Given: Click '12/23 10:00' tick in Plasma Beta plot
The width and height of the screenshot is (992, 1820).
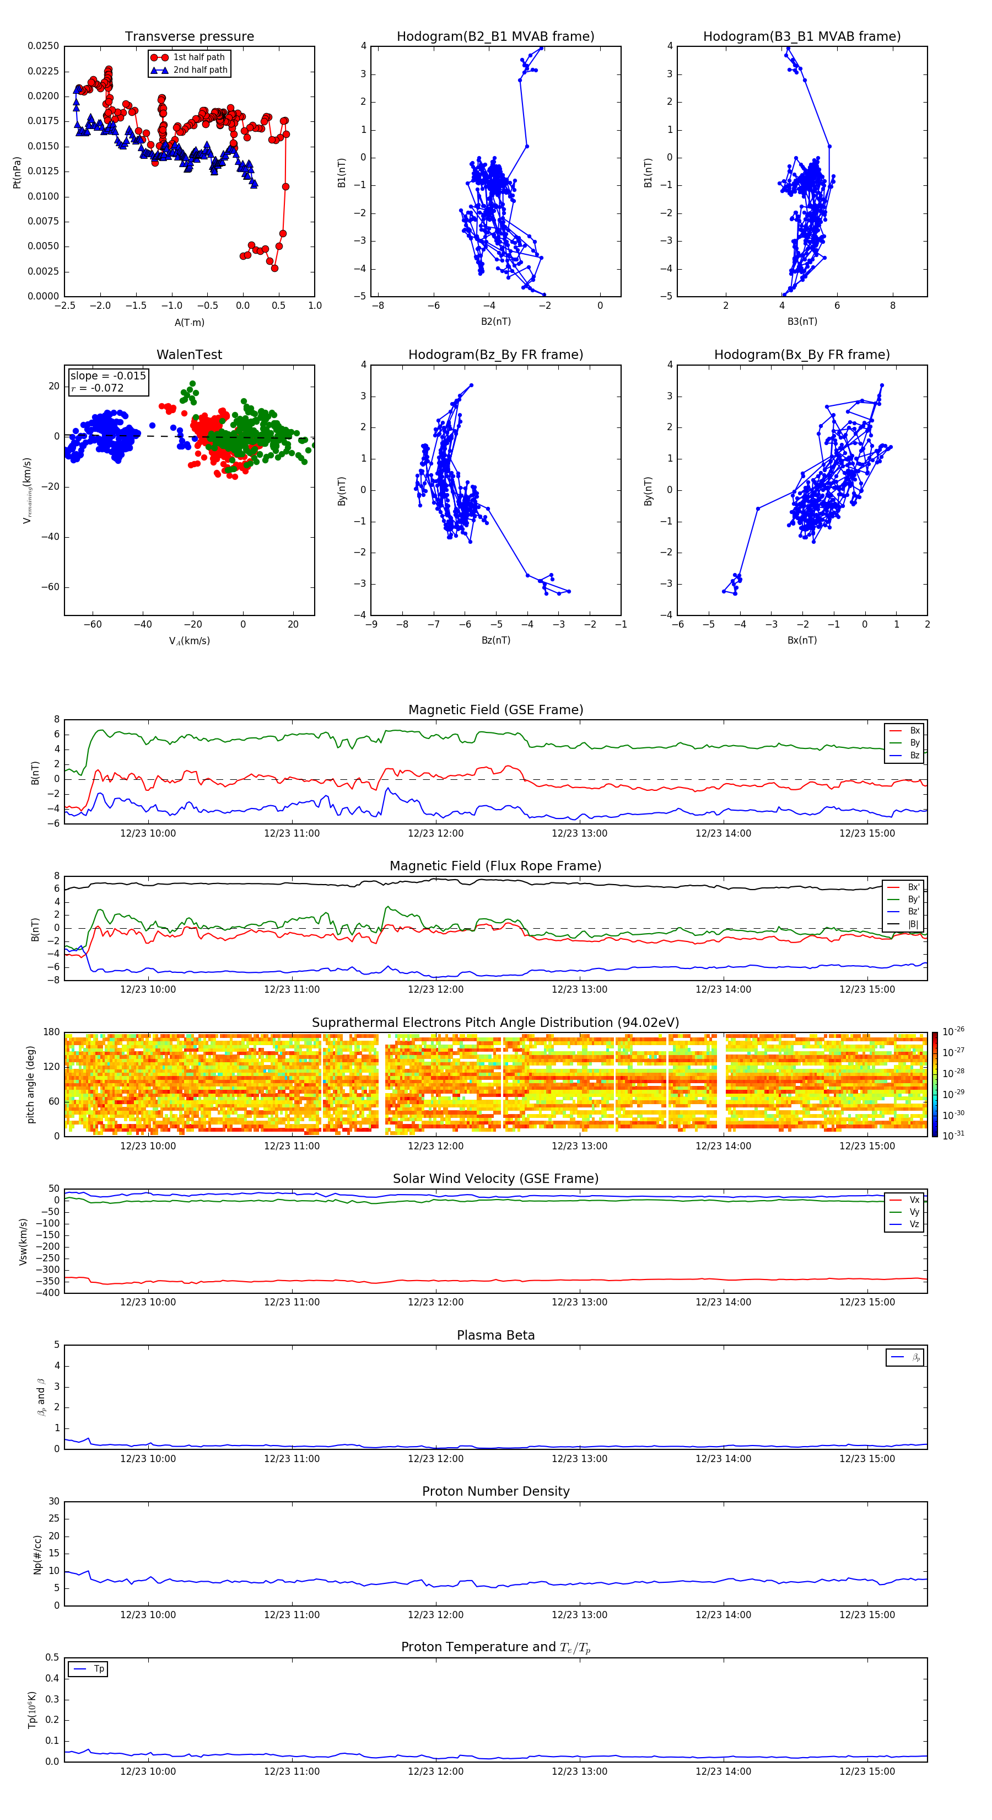Looking at the screenshot, I should pyautogui.click(x=148, y=1458).
